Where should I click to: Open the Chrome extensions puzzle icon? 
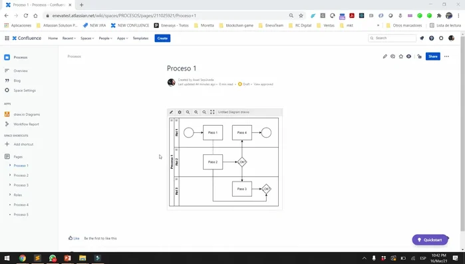pyautogui.click(x=439, y=15)
